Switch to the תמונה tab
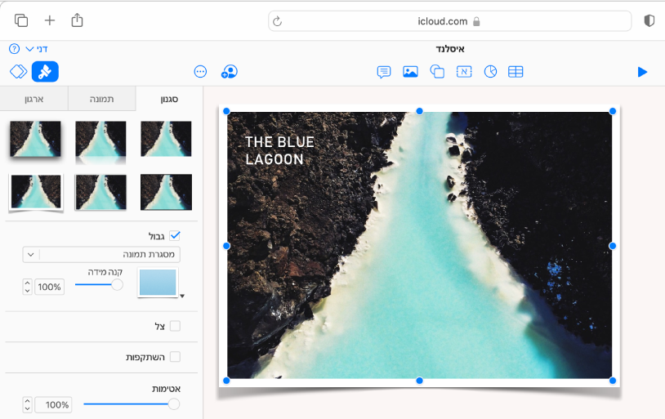This screenshot has height=419, width=665. coord(102,99)
